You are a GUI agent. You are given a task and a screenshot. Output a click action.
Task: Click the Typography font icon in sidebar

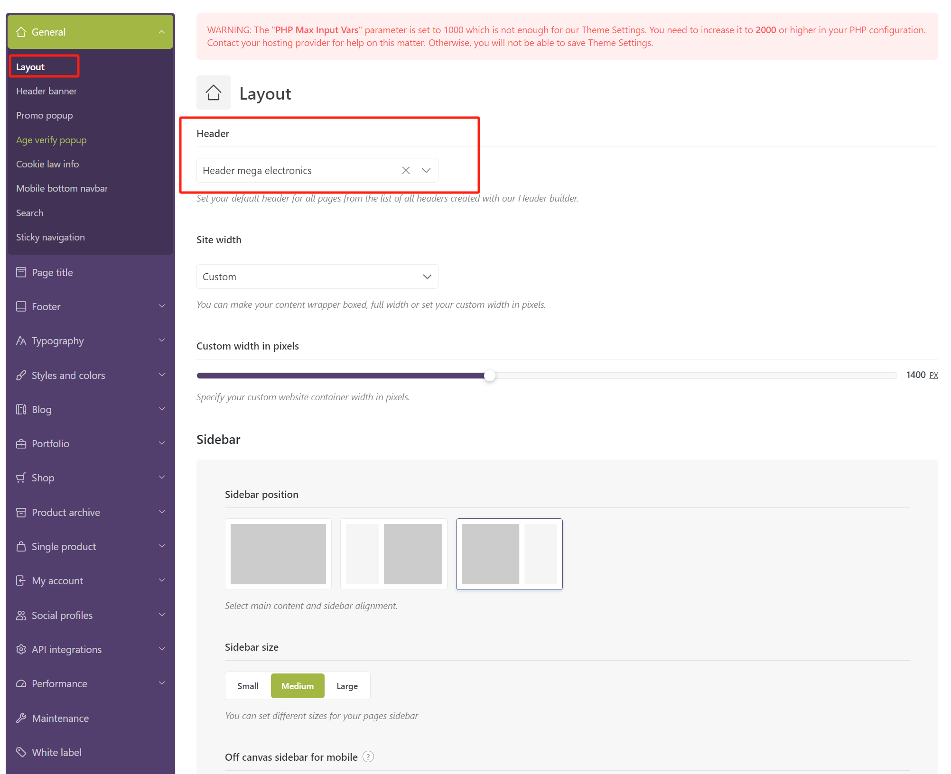[21, 341]
